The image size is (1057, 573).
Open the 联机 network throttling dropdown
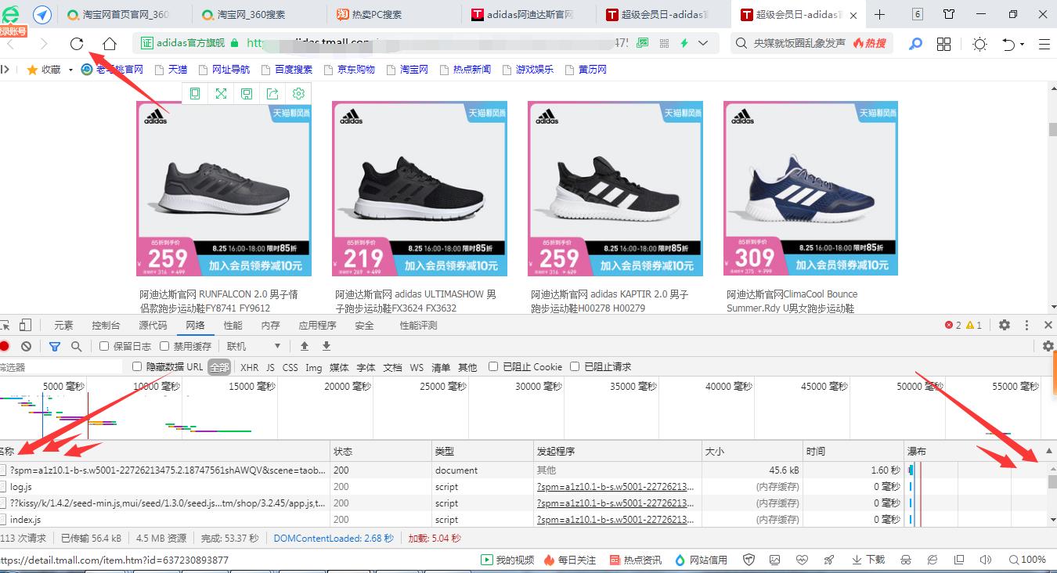[x=252, y=345]
